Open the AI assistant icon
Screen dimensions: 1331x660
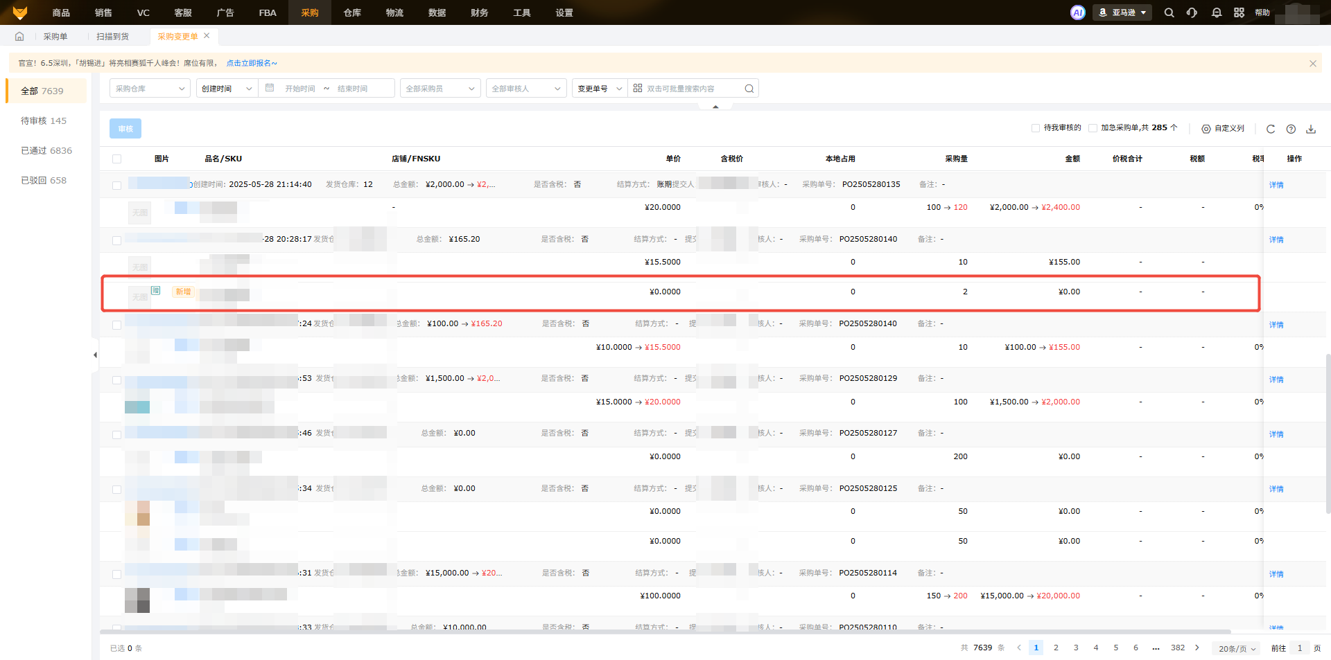click(1077, 12)
